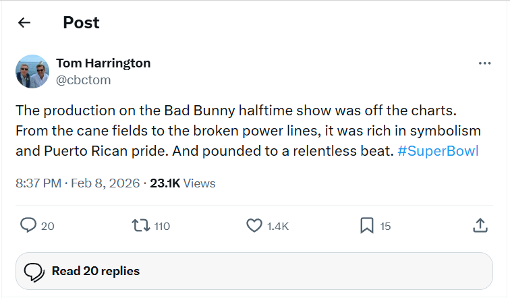Open the #SuperBowl hashtag
Viewport: 510px width, 298px height.
click(x=438, y=151)
